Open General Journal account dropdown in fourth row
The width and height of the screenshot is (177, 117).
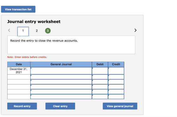(x=61, y=87)
